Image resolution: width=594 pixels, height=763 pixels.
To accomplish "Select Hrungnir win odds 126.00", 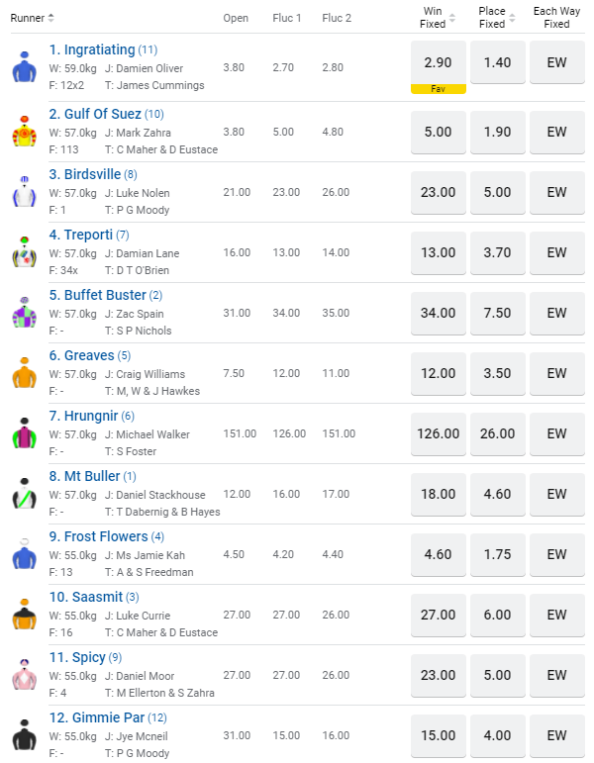I will pos(438,433).
